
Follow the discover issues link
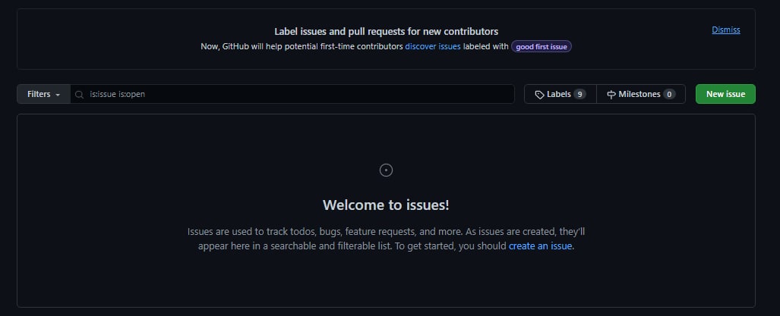[x=433, y=47]
